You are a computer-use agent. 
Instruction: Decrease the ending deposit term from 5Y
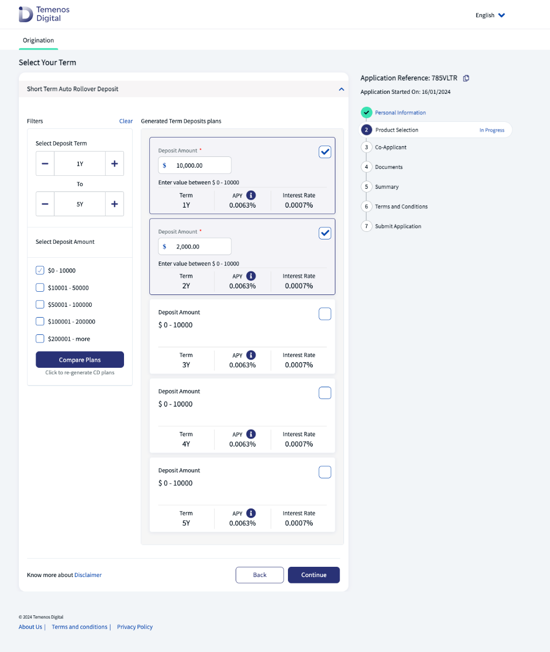pos(45,204)
